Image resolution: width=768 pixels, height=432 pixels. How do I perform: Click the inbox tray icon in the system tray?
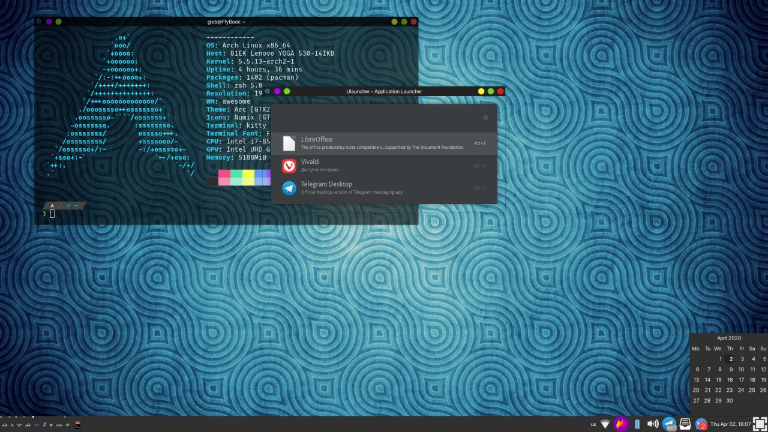pyautogui.click(x=685, y=424)
